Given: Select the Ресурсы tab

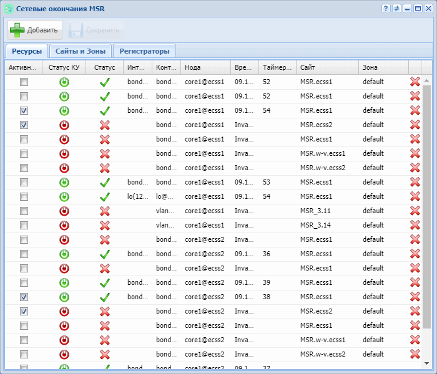Looking at the screenshot, I should pos(26,51).
